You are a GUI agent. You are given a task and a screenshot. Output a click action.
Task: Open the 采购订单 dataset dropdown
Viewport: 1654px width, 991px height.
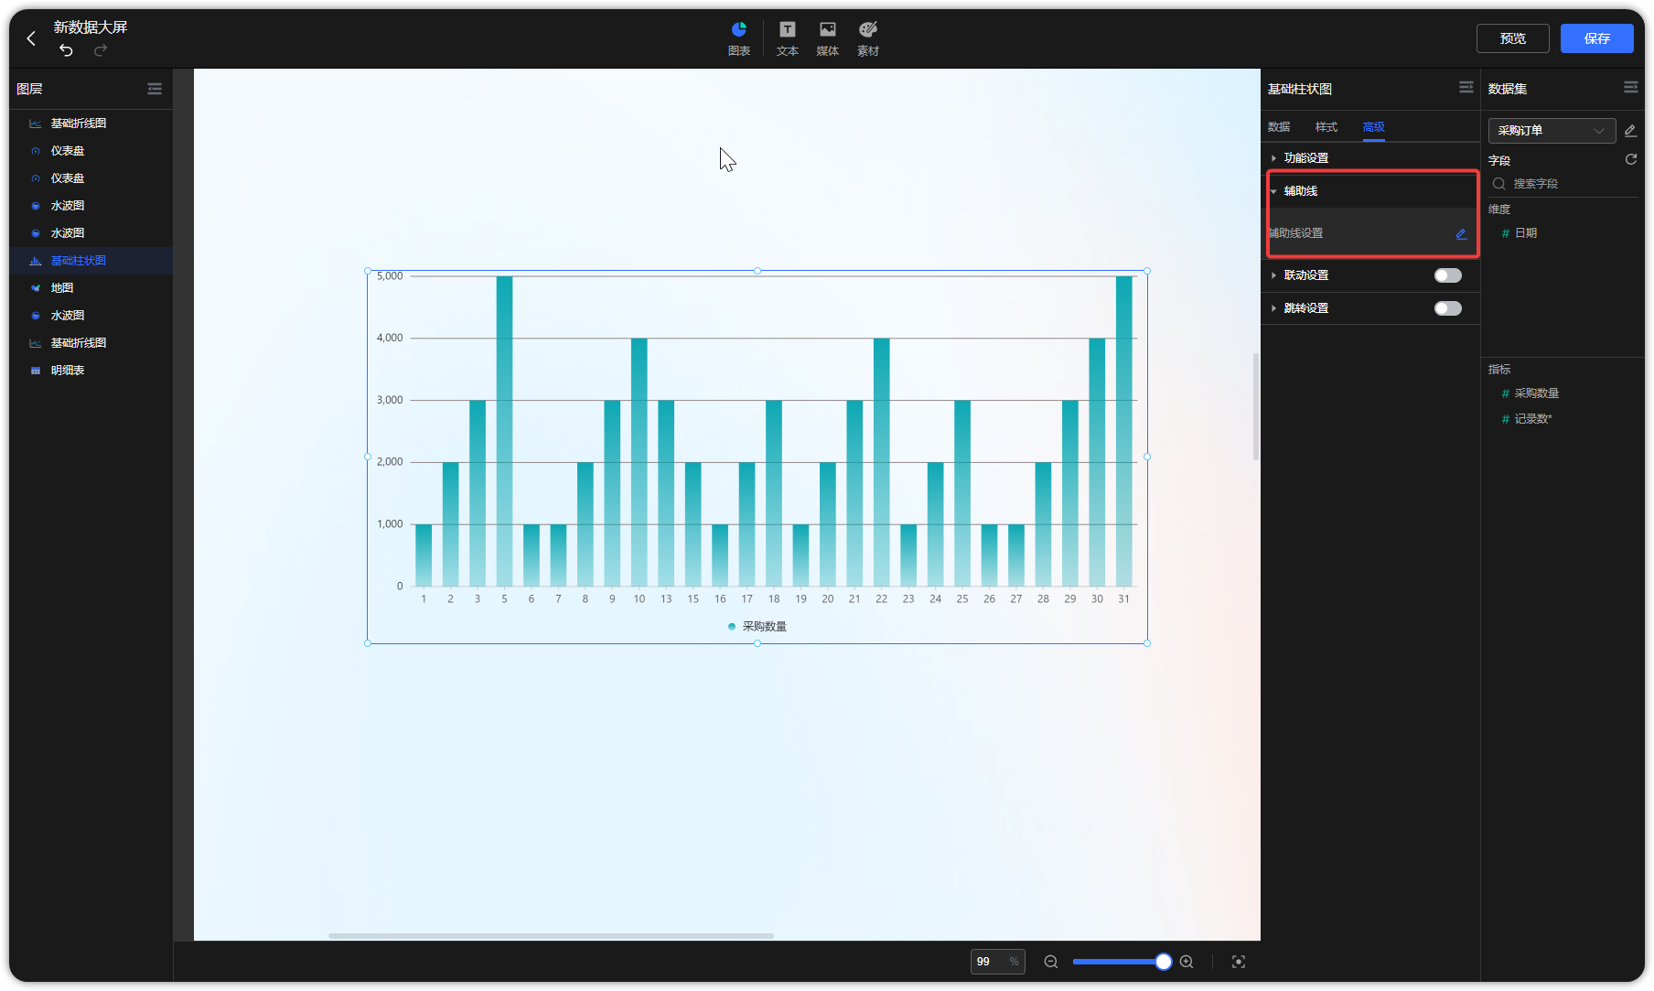[x=1552, y=131]
